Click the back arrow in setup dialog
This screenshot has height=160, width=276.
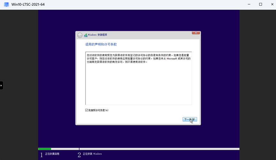pyautogui.click(x=80, y=35)
